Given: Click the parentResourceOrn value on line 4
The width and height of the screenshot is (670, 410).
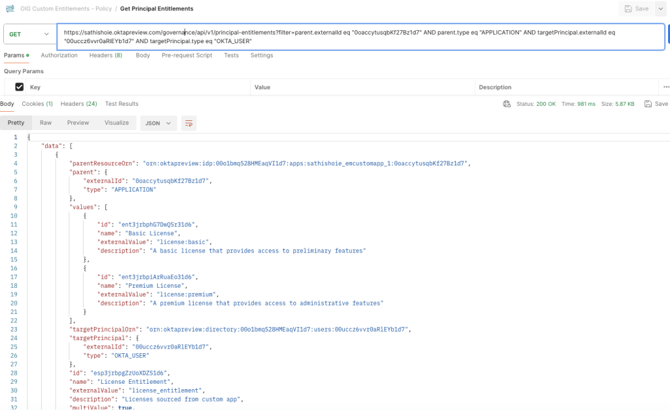Looking at the screenshot, I should click(x=306, y=163).
